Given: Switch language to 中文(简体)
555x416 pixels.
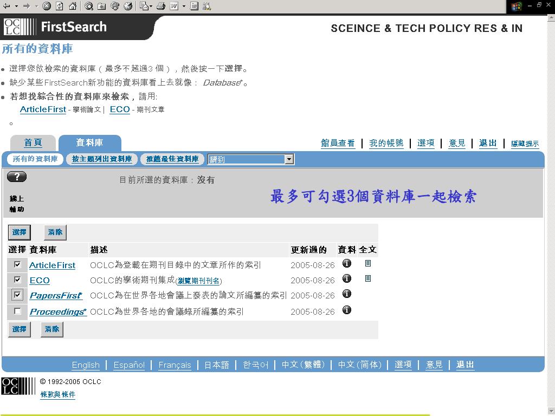Looking at the screenshot, I should point(360,365).
